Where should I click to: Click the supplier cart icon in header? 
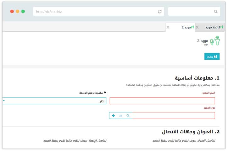(215, 41)
